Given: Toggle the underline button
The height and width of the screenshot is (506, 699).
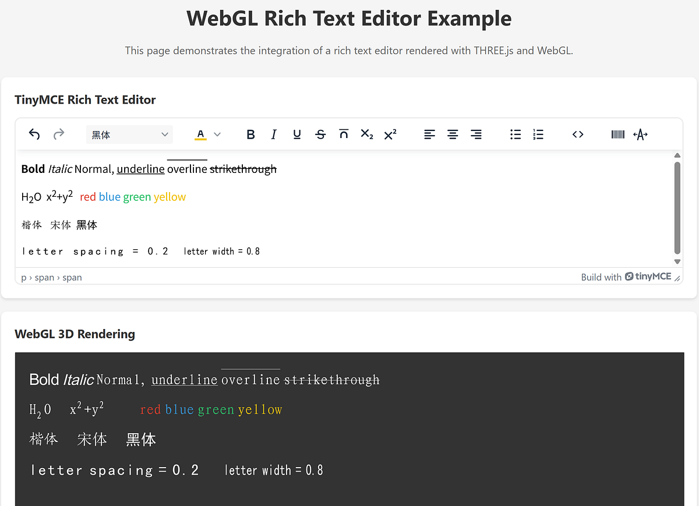Looking at the screenshot, I should [297, 134].
